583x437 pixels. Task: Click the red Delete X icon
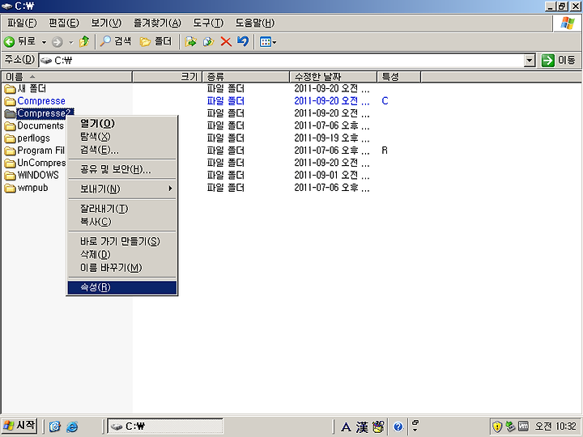click(x=226, y=41)
